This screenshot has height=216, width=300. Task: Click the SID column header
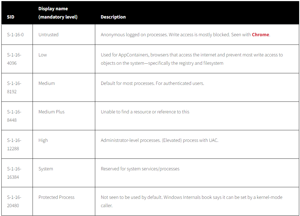[10, 17]
